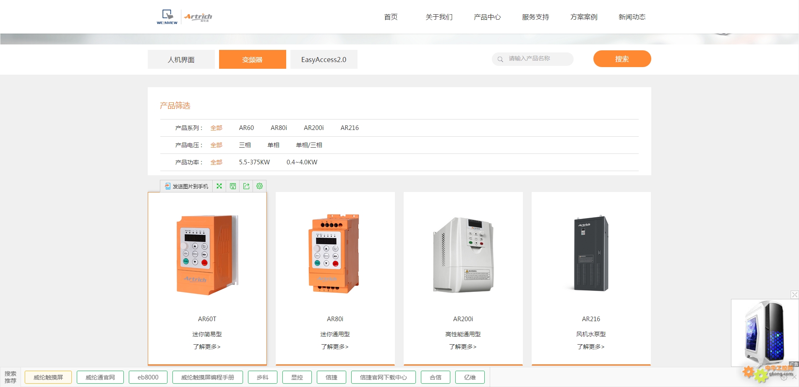Screen dimensions: 799x387
Task: Click eb8000 search suggestion
Action: [148, 377]
